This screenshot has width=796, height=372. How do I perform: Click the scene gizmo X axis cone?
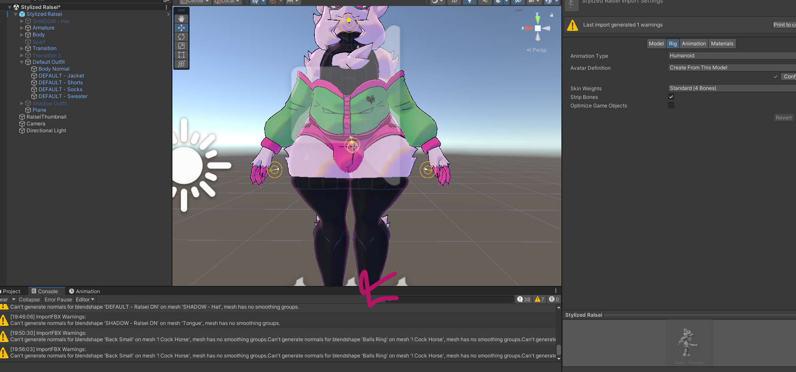coord(529,28)
